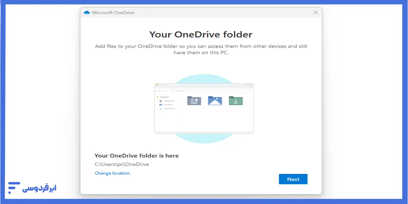408x204 pixels.
Task: Click the 'Your OneDrive folder' heading
Action: click(201, 34)
